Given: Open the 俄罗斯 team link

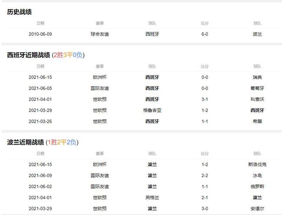Looking at the screenshot, I should [x=257, y=186].
